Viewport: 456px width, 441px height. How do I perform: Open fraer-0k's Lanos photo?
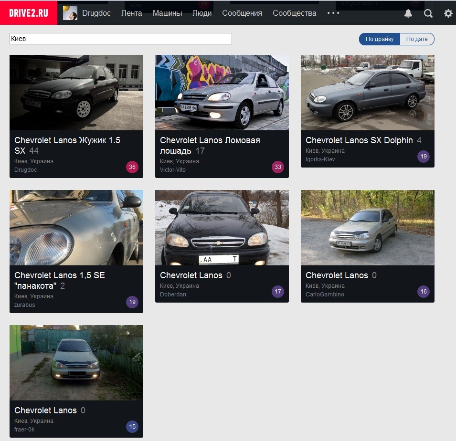click(76, 363)
